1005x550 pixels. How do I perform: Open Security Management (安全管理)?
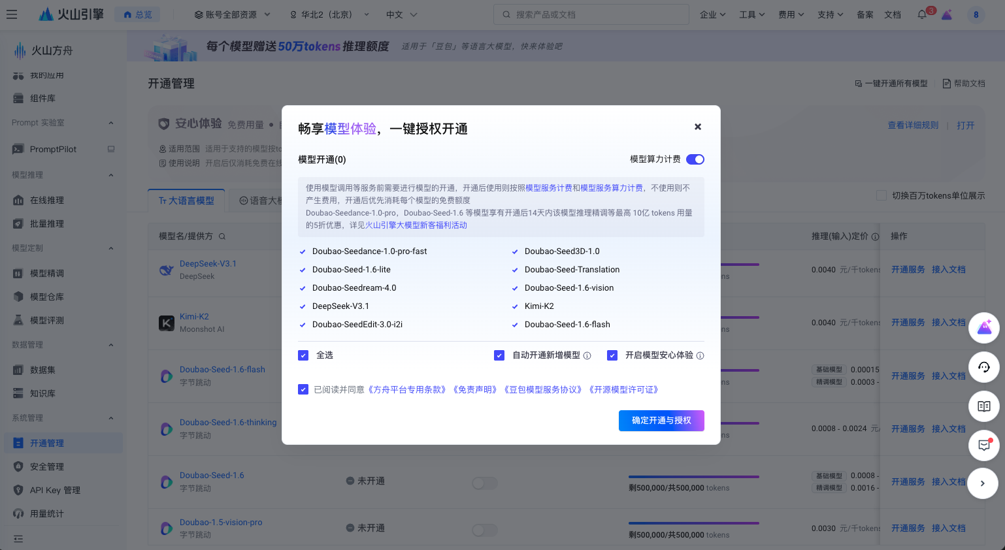coord(47,466)
